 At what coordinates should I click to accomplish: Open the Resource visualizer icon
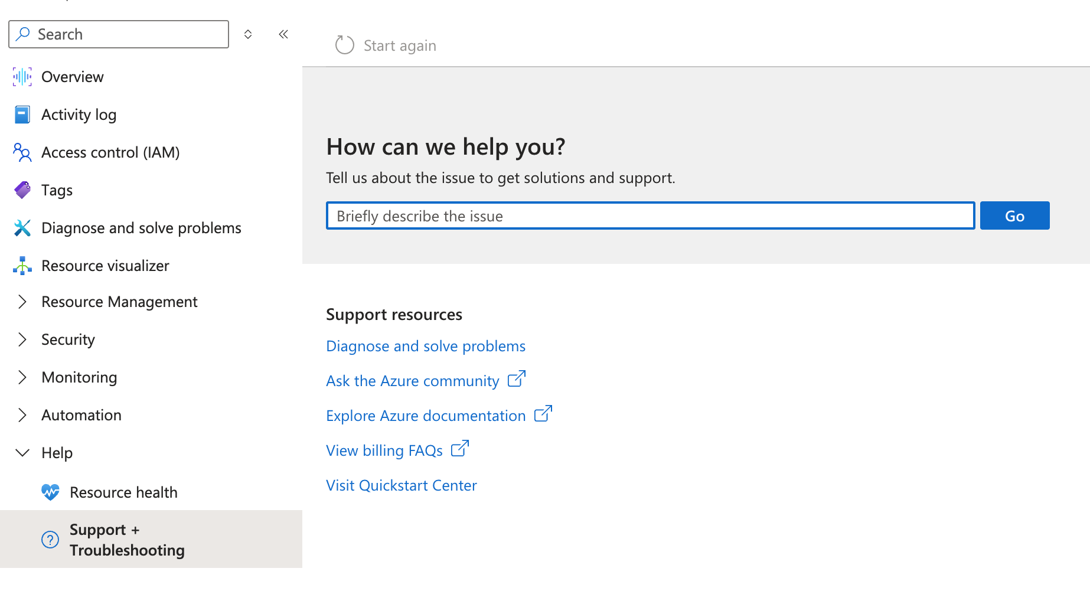(x=22, y=265)
